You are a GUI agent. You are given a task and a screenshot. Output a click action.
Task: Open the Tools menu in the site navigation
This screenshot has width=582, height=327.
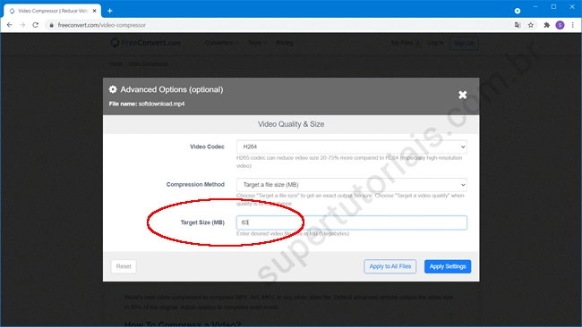(x=257, y=43)
